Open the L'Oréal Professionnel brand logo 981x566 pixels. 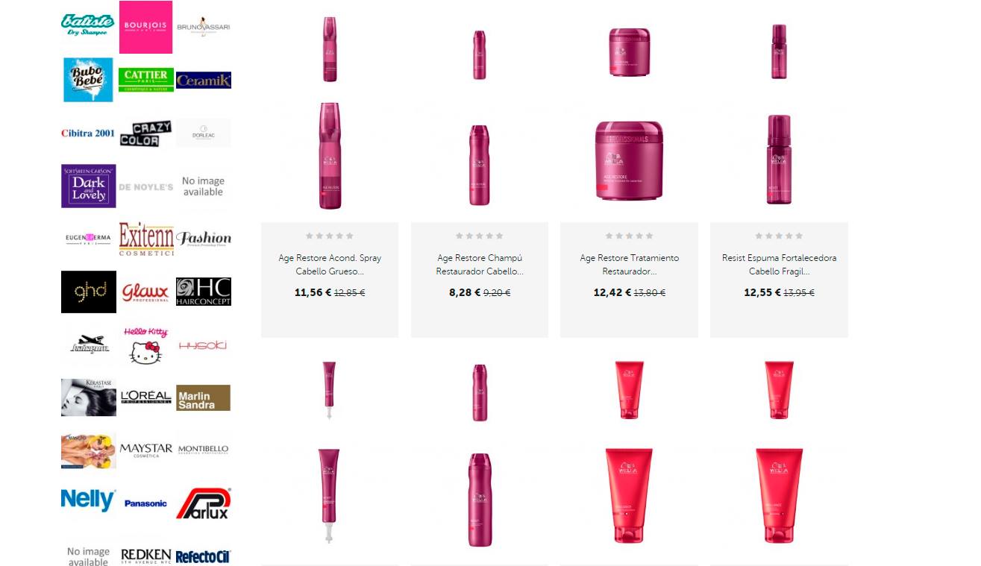coord(146,397)
